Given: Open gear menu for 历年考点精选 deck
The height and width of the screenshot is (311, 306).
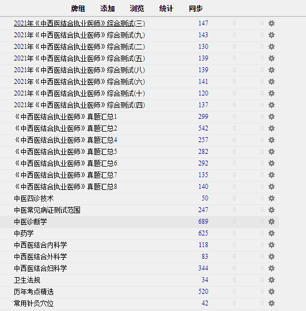Looking at the screenshot, I should pos(272,292).
